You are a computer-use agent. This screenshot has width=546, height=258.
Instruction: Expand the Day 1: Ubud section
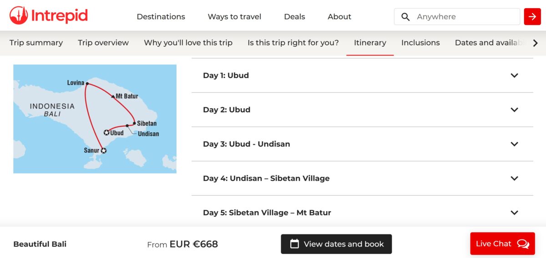(x=362, y=75)
